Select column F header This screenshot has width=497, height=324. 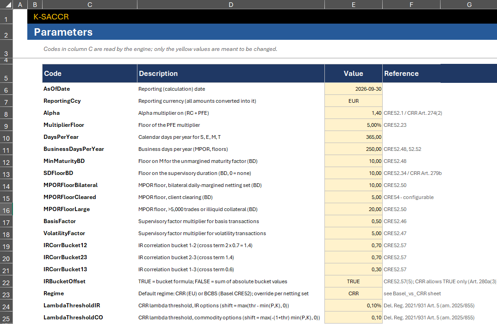[411, 5]
